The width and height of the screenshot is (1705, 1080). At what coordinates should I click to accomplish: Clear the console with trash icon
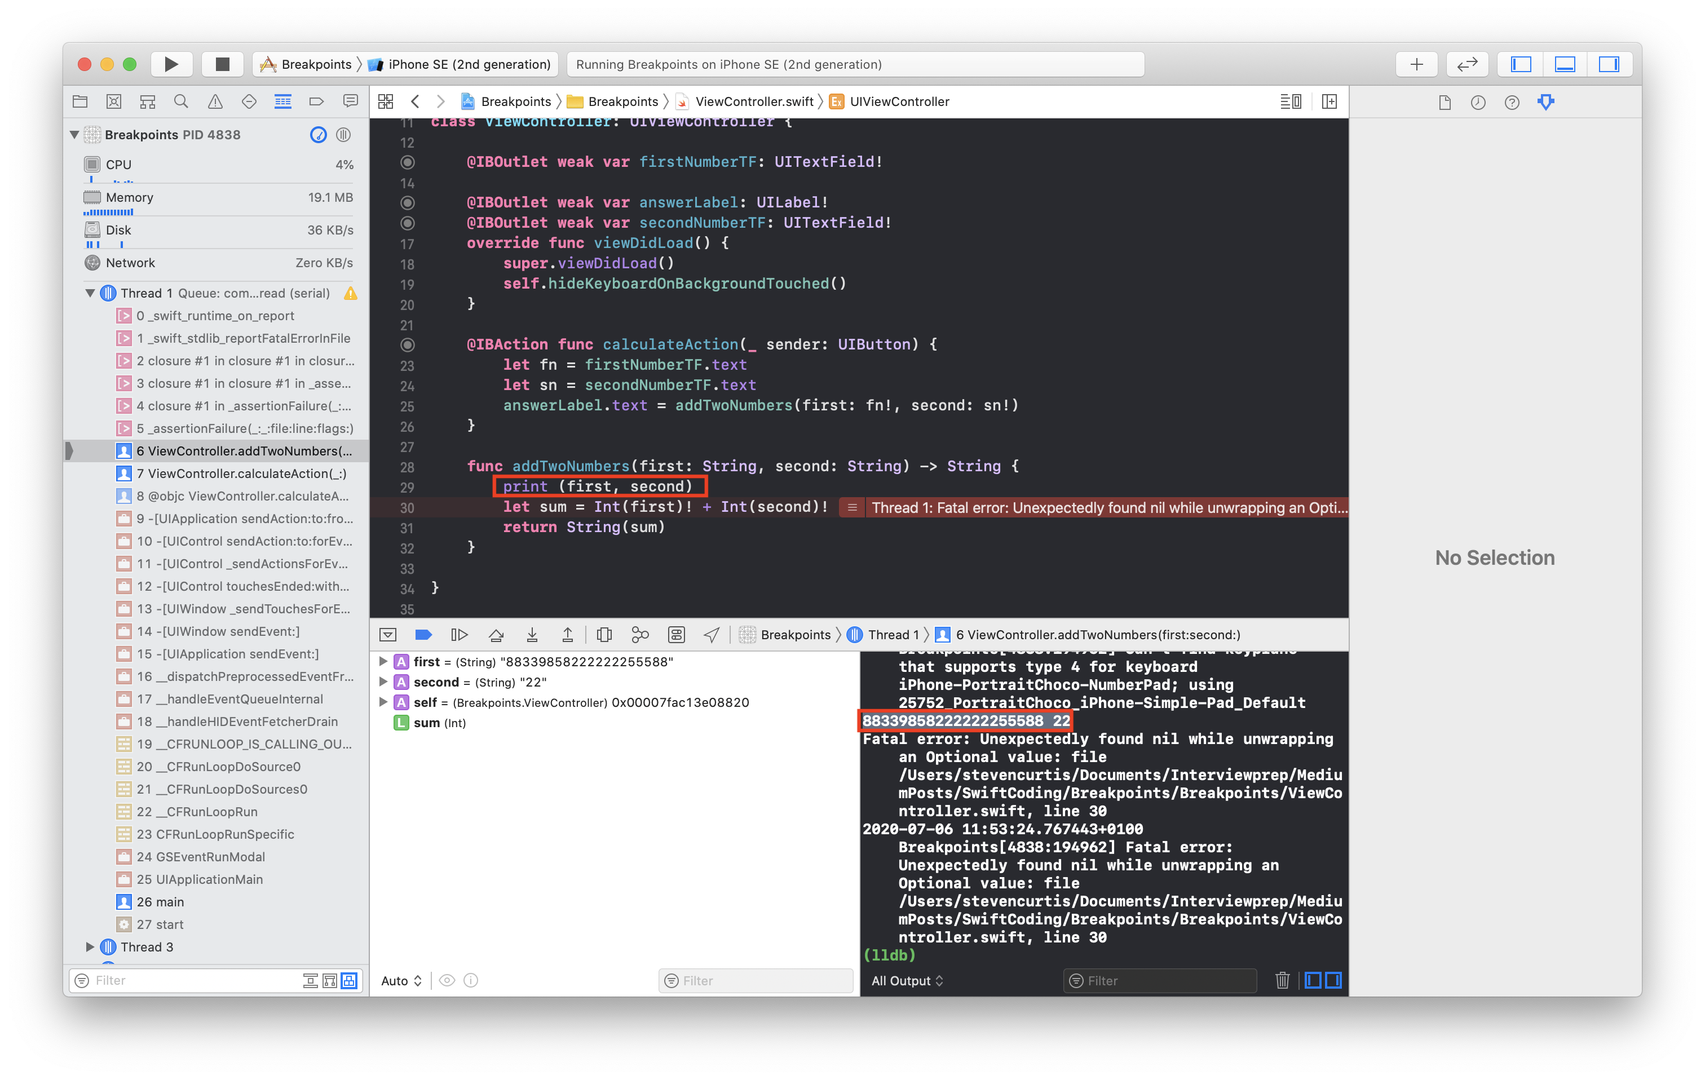pyautogui.click(x=1282, y=981)
